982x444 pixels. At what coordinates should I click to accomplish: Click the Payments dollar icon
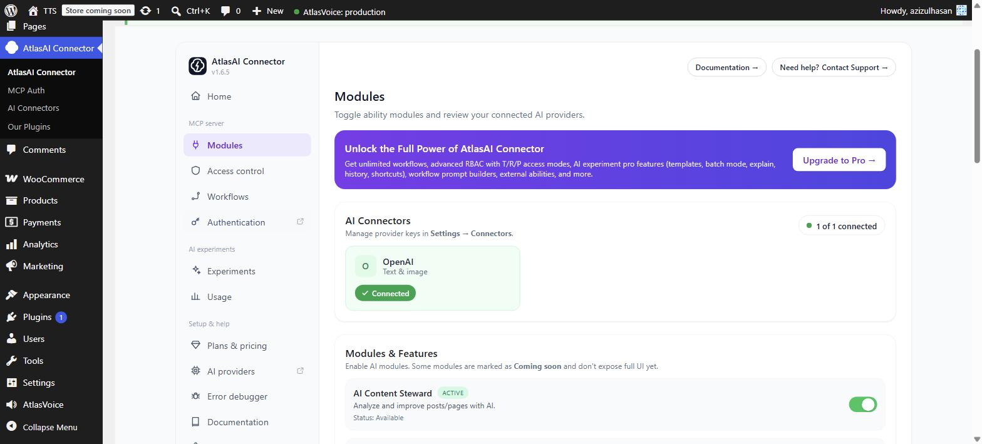coord(11,222)
